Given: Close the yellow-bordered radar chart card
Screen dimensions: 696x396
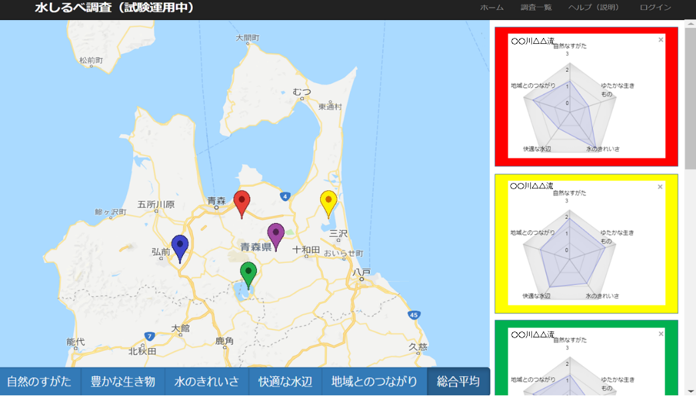Looking at the screenshot, I should 660,187.
